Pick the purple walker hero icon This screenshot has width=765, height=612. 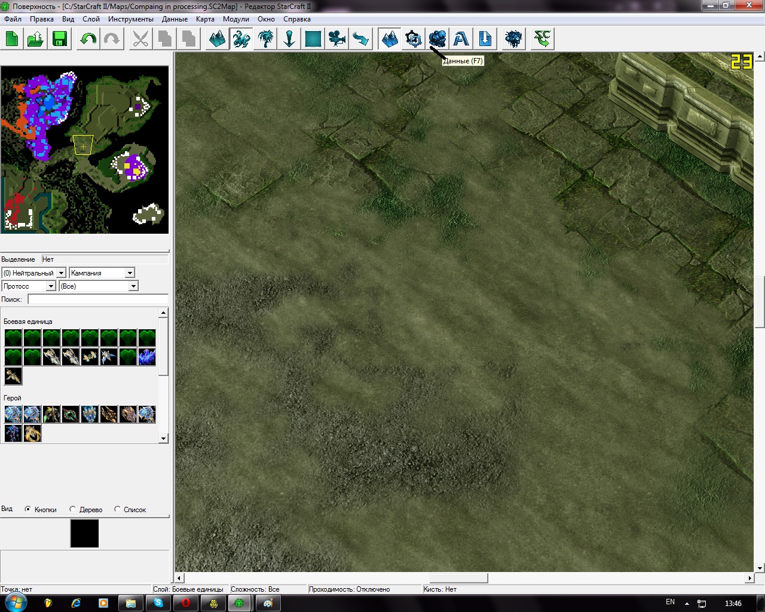13,433
